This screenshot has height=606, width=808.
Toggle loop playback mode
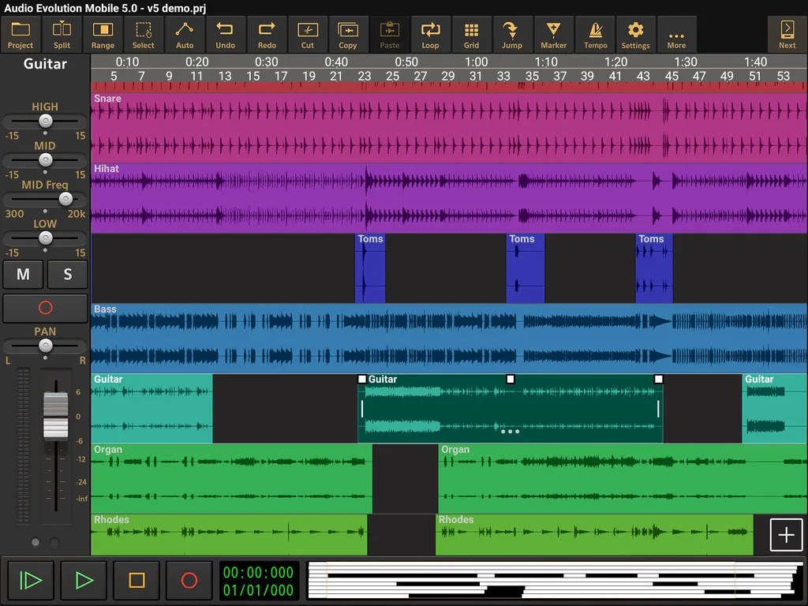[431, 34]
